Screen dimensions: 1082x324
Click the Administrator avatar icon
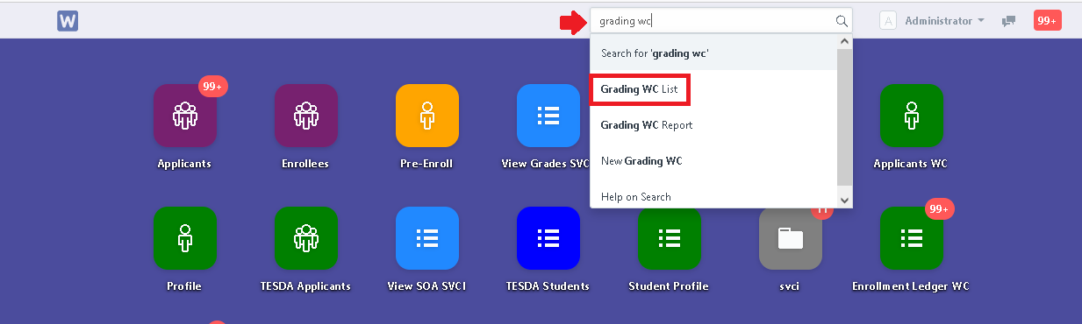pyautogui.click(x=887, y=21)
